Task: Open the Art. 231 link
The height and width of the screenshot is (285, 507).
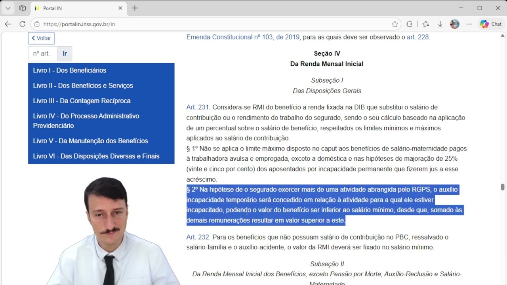Action: coord(198,107)
